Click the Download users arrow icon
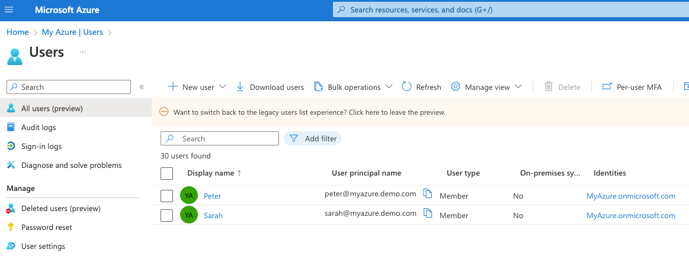The image size is (689, 256). 240,87
